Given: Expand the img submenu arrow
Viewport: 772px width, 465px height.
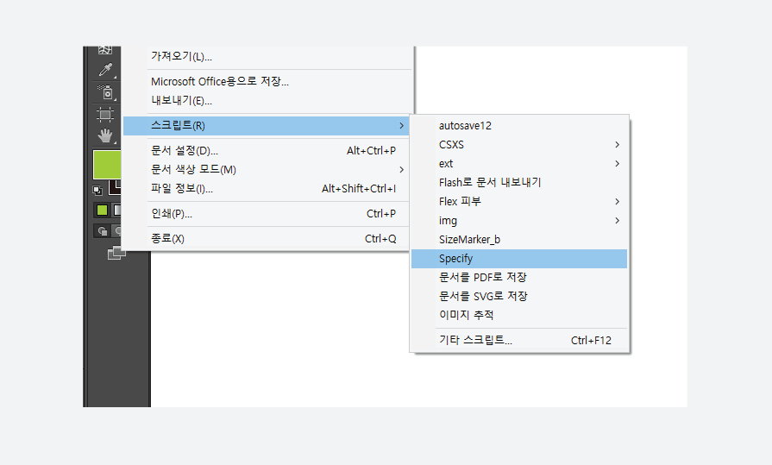Looking at the screenshot, I should (617, 221).
